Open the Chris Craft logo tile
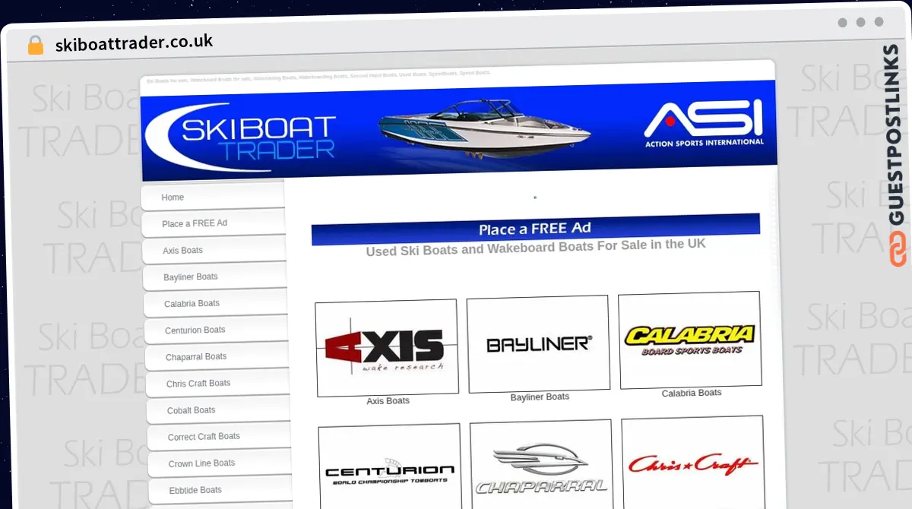912x509 pixels. [x=693, y=463]
